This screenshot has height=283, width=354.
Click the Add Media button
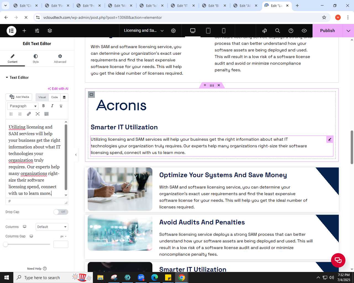[x=19, y=97]
